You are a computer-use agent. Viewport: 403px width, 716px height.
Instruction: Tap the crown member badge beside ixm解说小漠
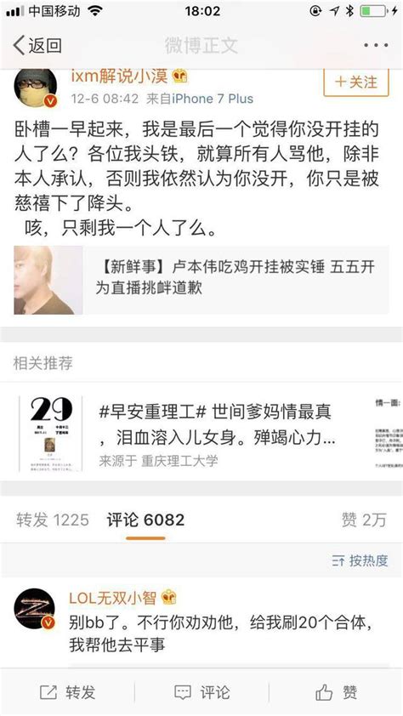tap(180, 77)
